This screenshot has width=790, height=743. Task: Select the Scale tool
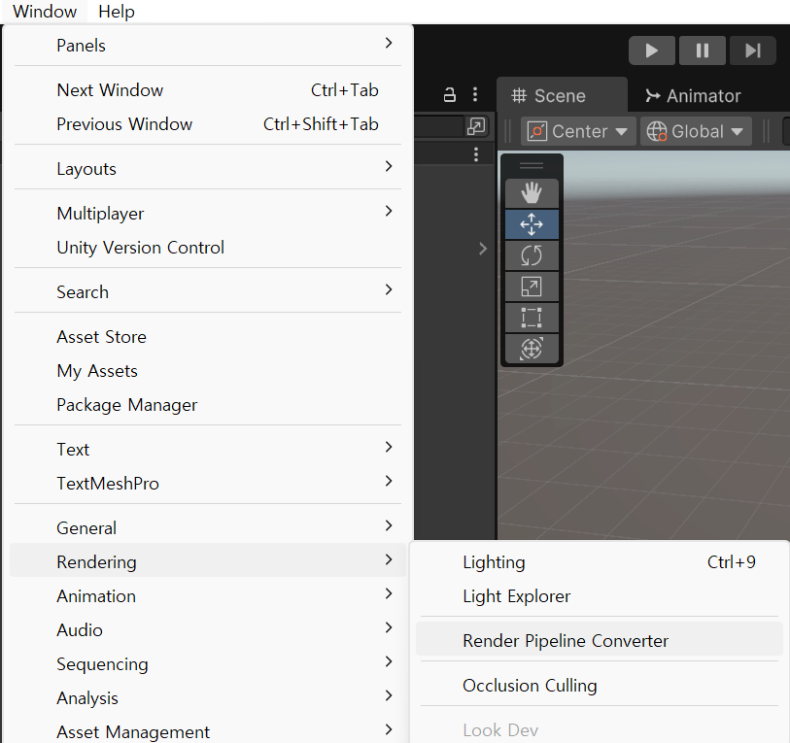point(532,287)
